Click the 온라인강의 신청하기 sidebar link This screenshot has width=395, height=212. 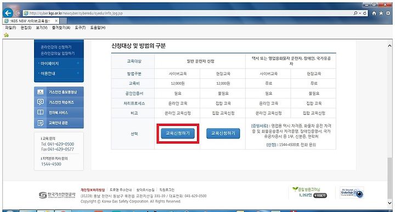(x=56, y=47)
